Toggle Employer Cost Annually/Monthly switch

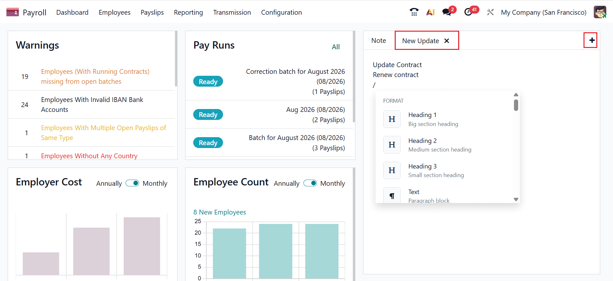132,183
